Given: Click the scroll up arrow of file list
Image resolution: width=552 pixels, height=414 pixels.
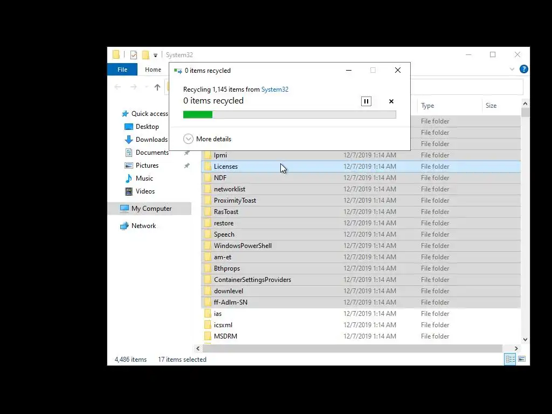Looking at the screenshot, I should pyautogui.click(x=525, y=103).
